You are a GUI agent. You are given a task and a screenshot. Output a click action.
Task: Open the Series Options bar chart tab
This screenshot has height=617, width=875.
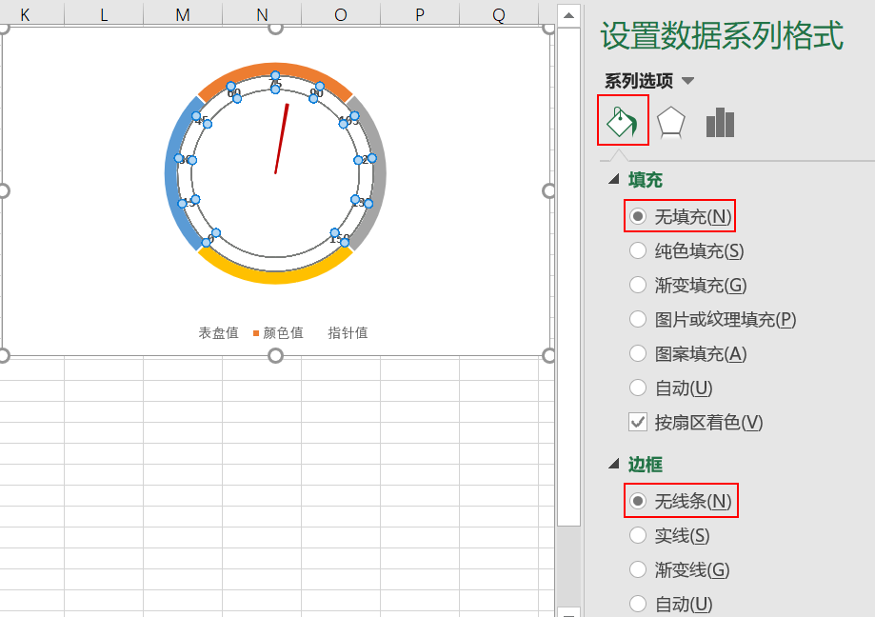720,122
